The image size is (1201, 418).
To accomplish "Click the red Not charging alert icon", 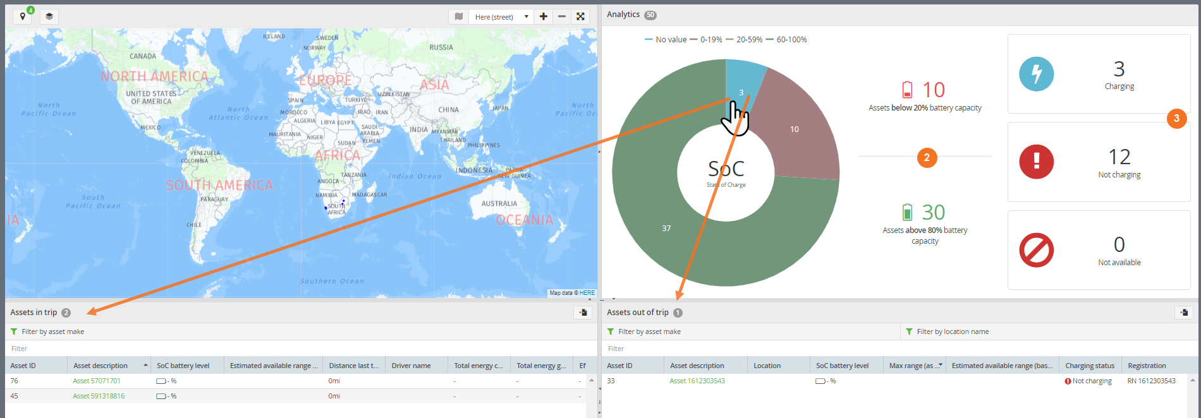I will coord(1036,162).
